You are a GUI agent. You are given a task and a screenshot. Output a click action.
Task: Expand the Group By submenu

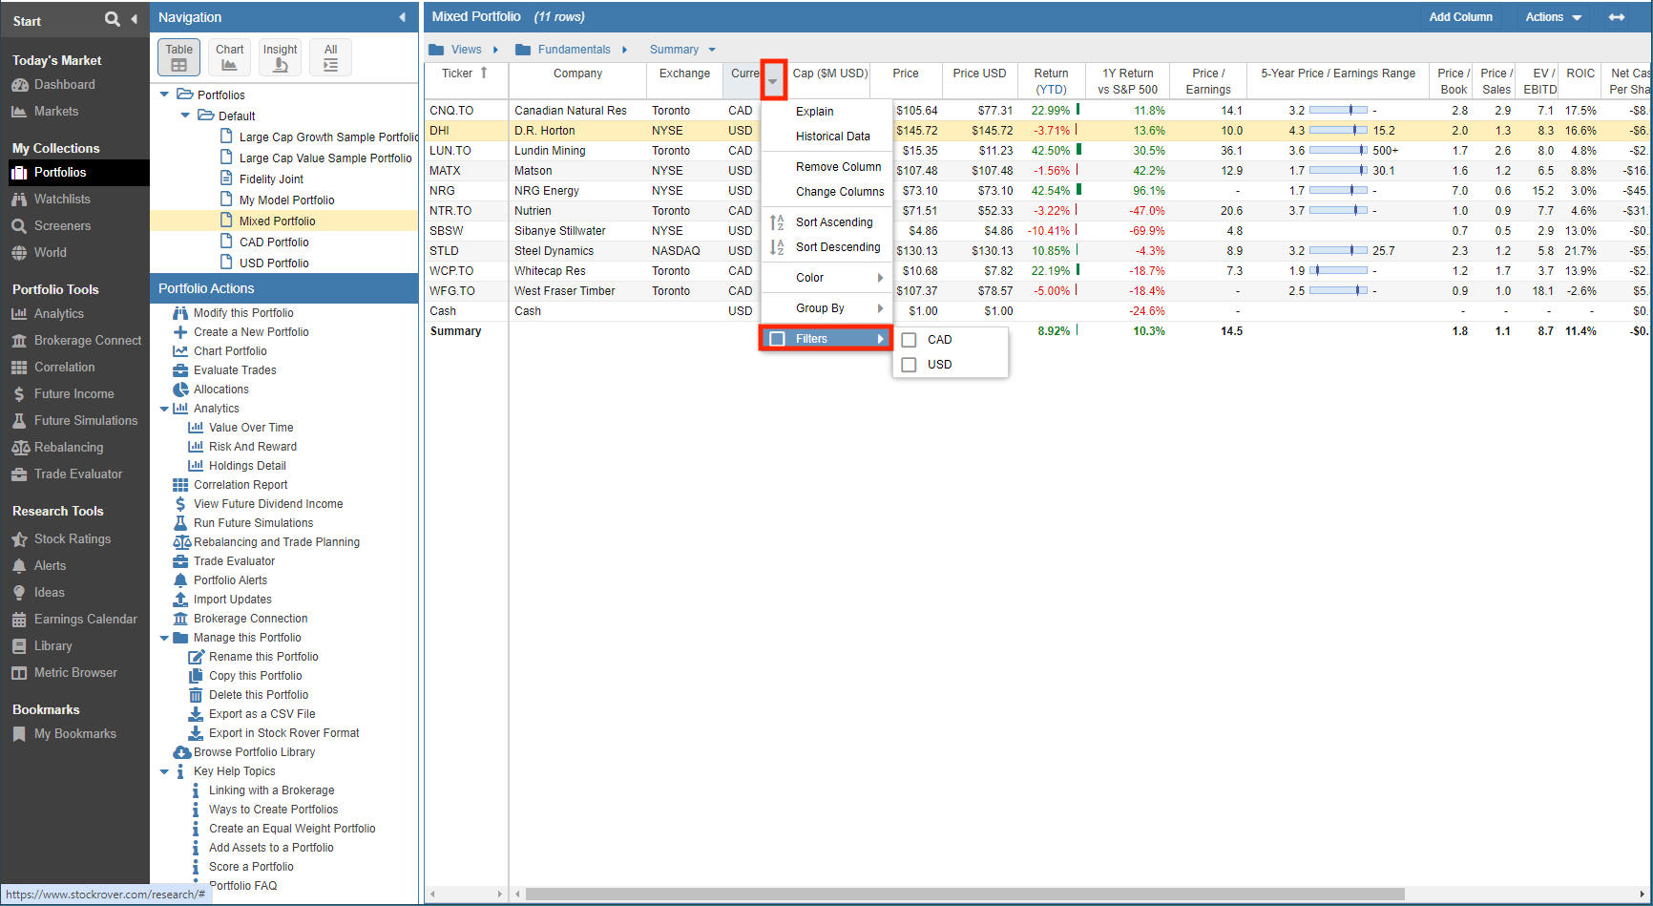[826, 308]
